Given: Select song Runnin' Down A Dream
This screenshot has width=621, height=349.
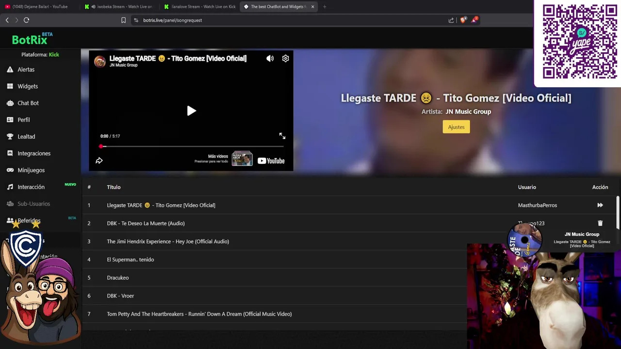Looking at the screenshot, I should pos(199,314).
